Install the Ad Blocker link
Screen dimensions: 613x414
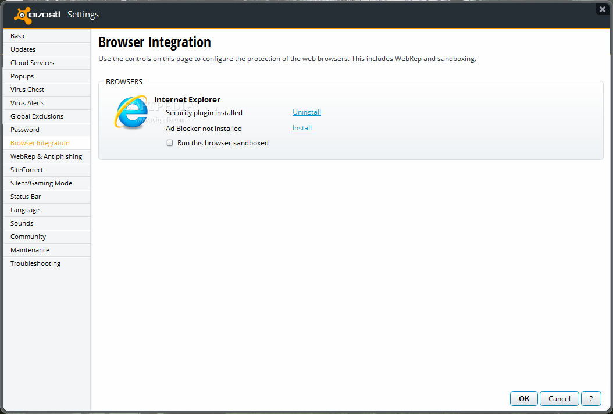pyautogui.click(x=302, y=128)
